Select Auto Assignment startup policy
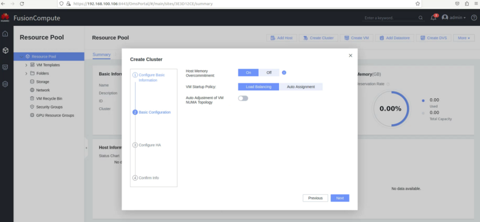480x222 pixels. (301, 87)
